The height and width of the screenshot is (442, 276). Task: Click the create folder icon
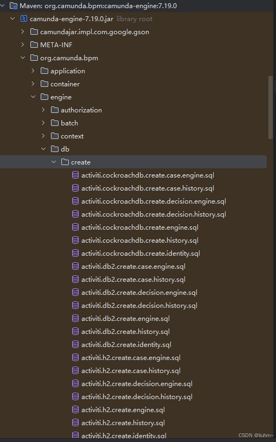tap(65, 162)
